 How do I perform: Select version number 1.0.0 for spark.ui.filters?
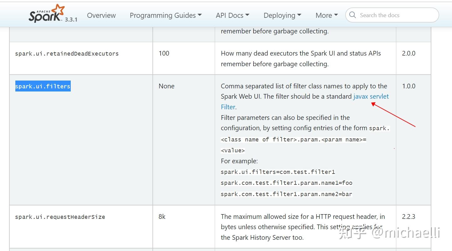point(408,86)
